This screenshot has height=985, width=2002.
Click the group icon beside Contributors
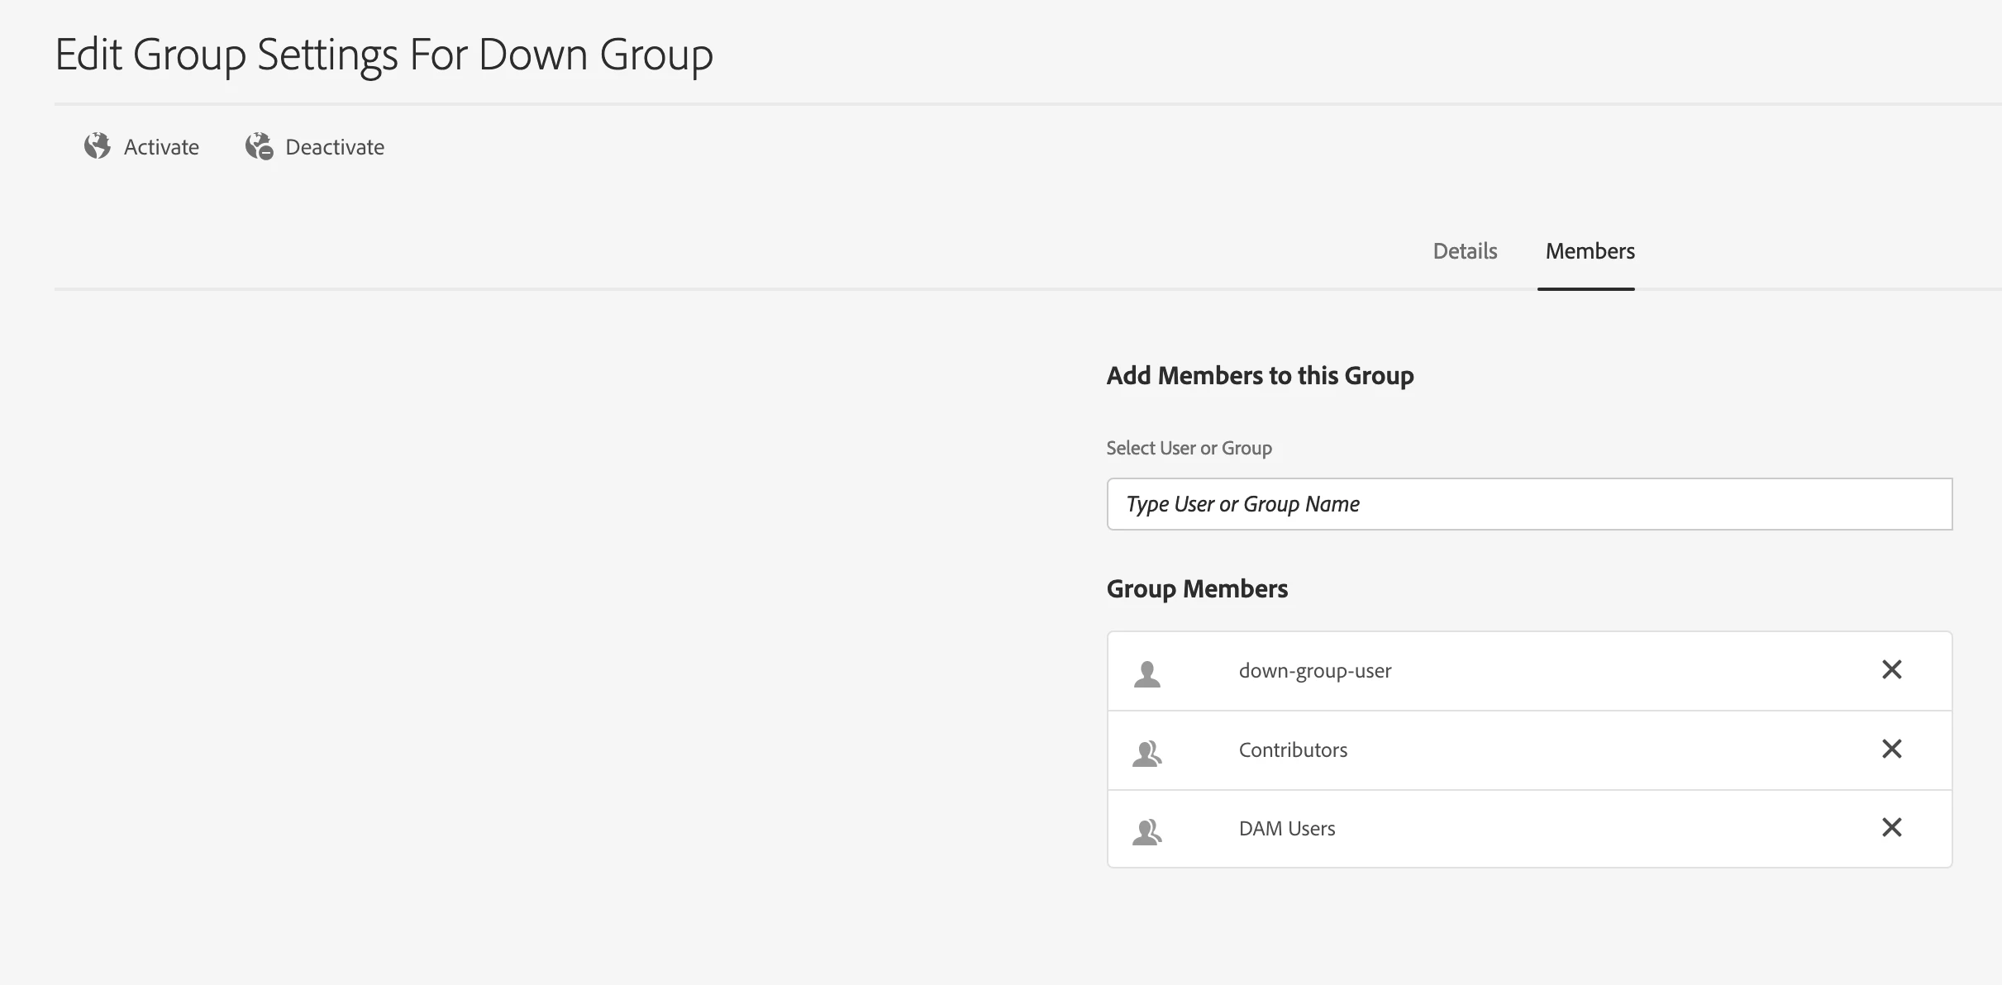1147,753
